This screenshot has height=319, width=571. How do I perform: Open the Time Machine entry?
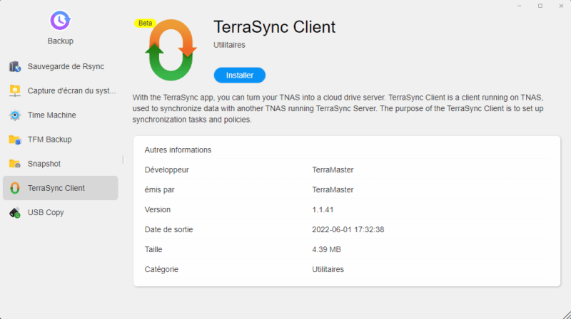(61, 115)
